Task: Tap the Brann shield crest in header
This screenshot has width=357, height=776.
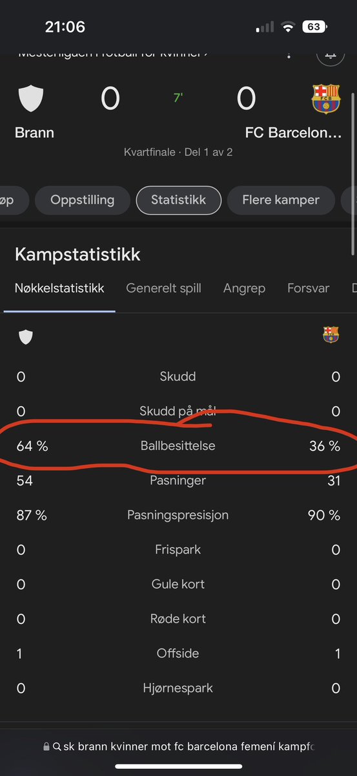Action: click(30, 99)
